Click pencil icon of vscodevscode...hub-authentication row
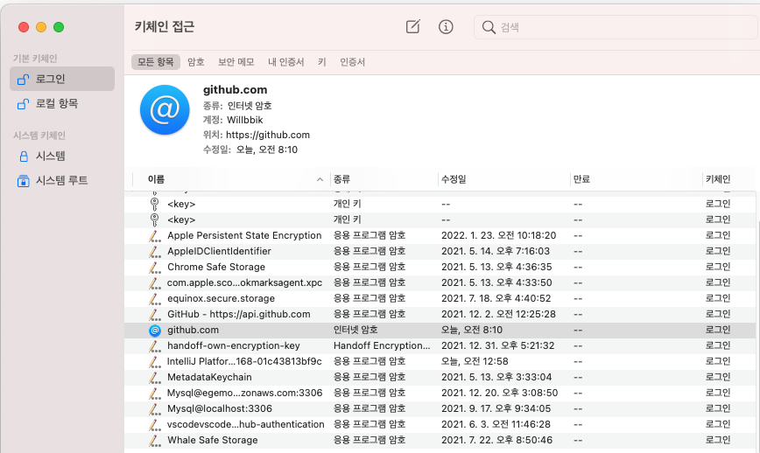Screen dimensions: 760x453 click(155, 424)
